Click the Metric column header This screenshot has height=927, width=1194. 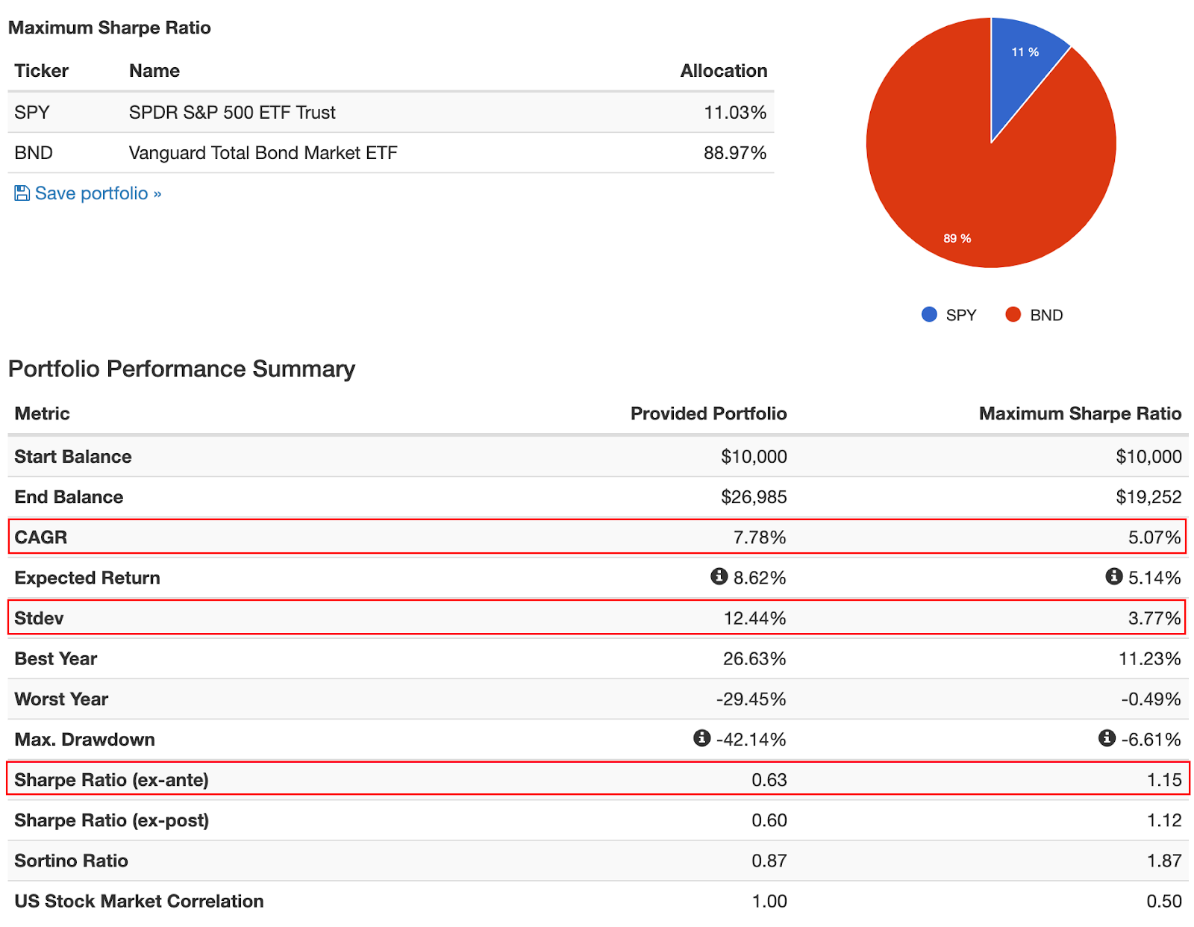point(42,413)
